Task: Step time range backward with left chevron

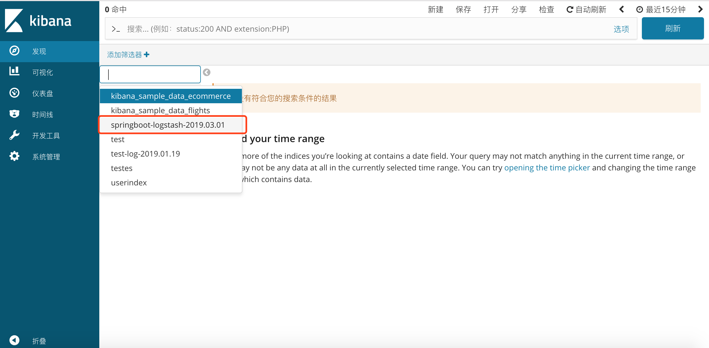Action: (621, 9)
